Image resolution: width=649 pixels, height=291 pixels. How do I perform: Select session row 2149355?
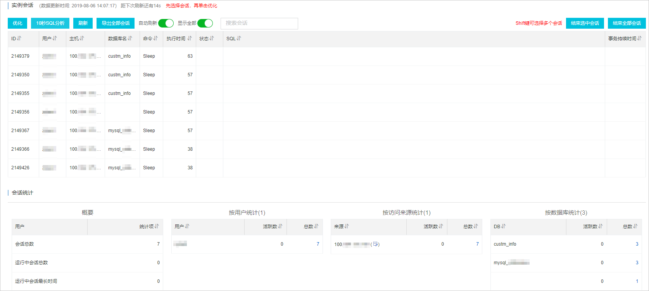(327, 93)
